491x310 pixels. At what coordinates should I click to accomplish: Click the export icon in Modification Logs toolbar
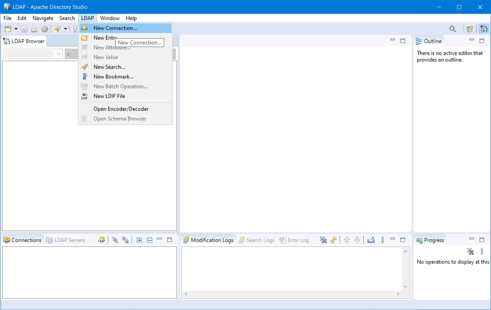click(371, 240)
